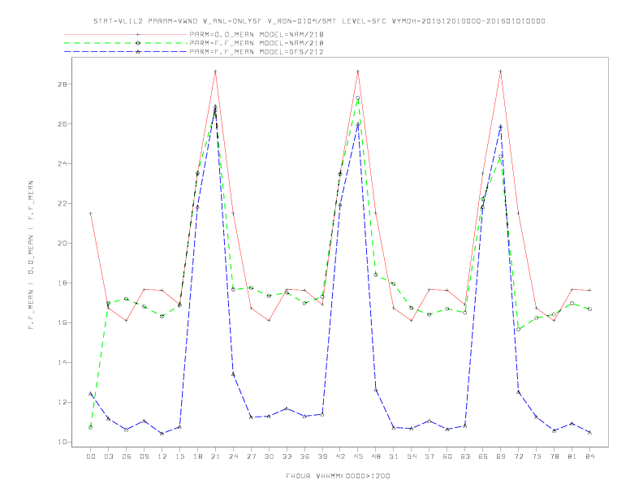Click x-axis forecast hour label 60
Viewport: 643px width, 497px height.
[447, 456]
